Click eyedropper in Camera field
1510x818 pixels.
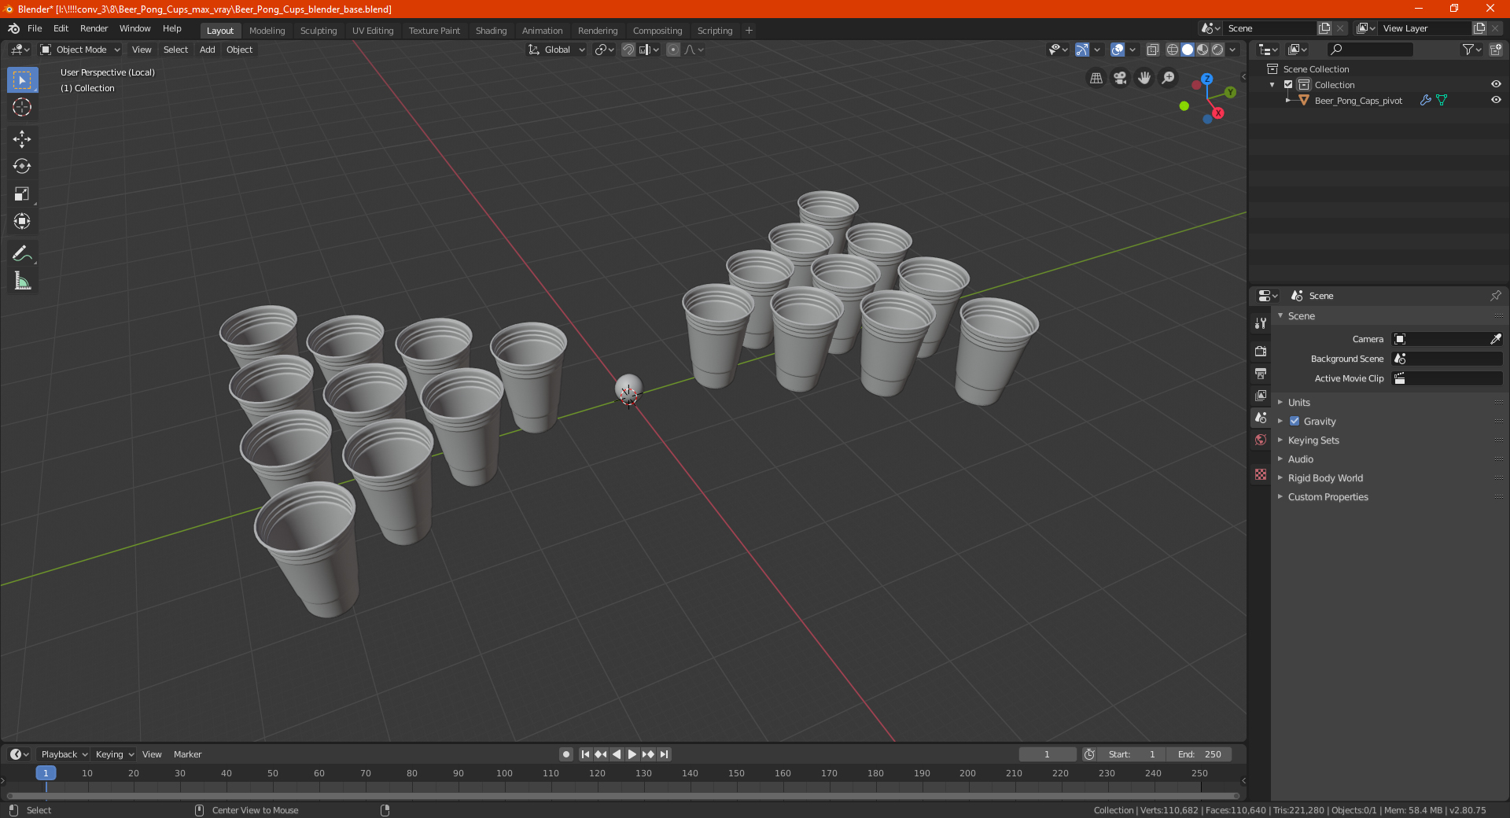coord(1495,339)
